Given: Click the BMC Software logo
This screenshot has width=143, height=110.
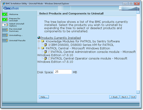Looking at the screenshot, I should click(x=11, y=8).
